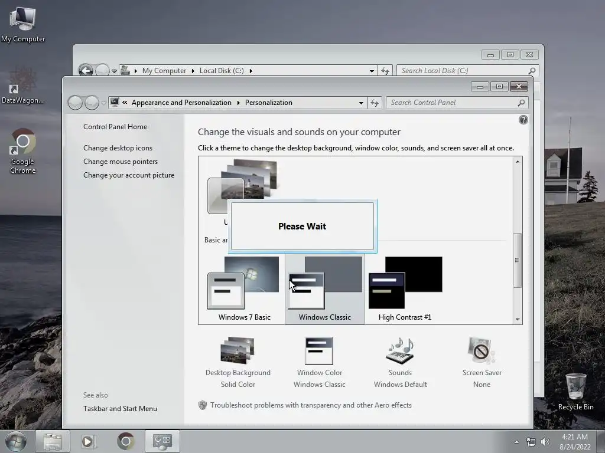Viewport: 605px width, 453px height.
Task: Open Screen Saver settings
Action: point(482,362)
